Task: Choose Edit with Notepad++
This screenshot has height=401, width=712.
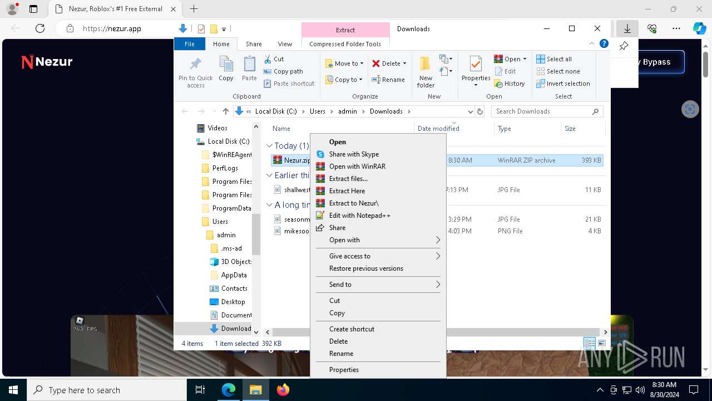Action: [378, 216]
